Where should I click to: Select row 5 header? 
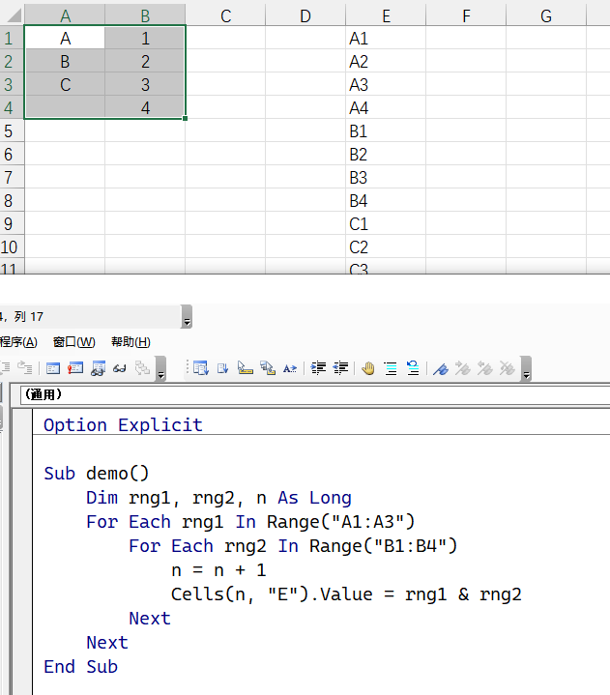coord(12,131)
